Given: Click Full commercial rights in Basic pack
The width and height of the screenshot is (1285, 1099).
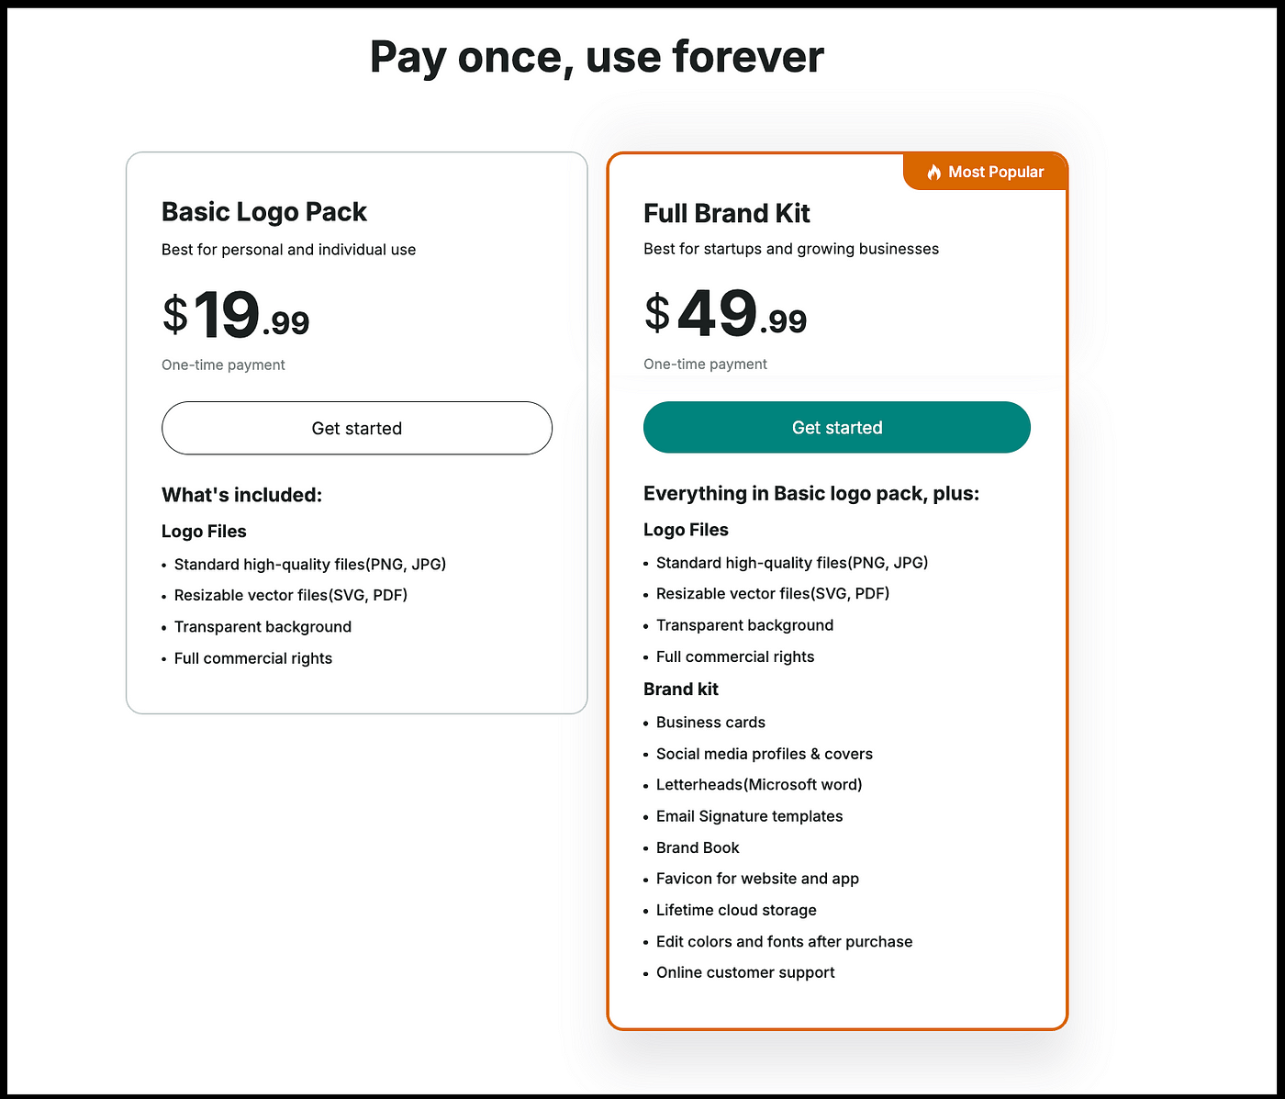Looking at the screenshot, I should (x=253, y=658).
